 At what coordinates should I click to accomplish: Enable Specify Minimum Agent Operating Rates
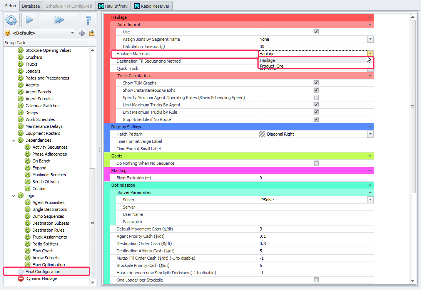pyautogui.click(x=316, y=98)
